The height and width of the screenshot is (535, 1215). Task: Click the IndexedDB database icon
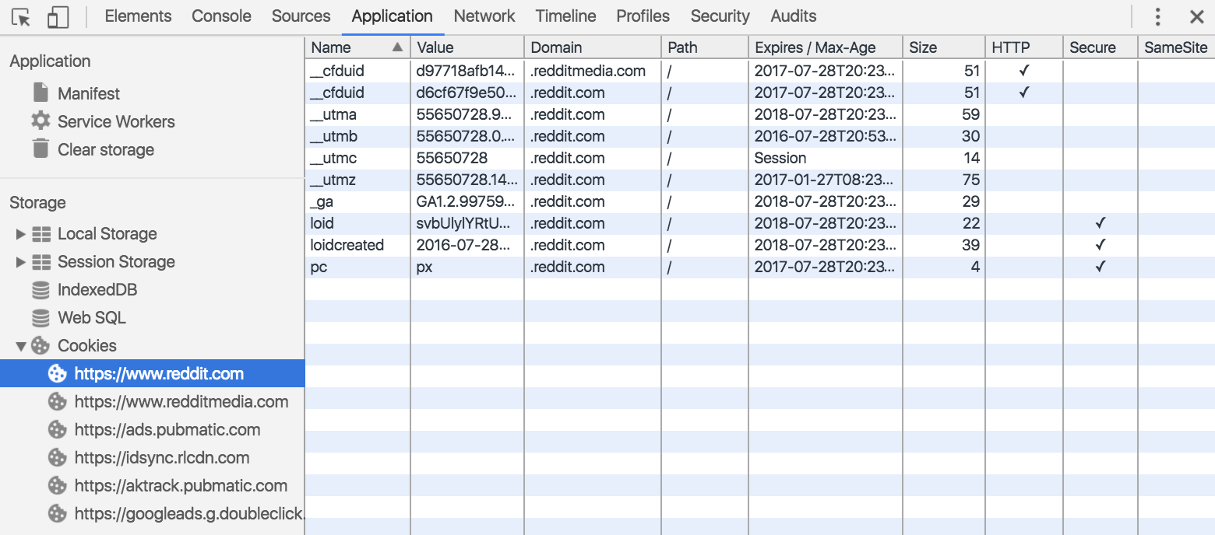coord(40,290)
